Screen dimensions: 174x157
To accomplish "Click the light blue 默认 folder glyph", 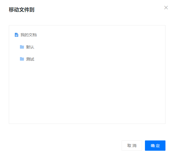I will (22, 47).
